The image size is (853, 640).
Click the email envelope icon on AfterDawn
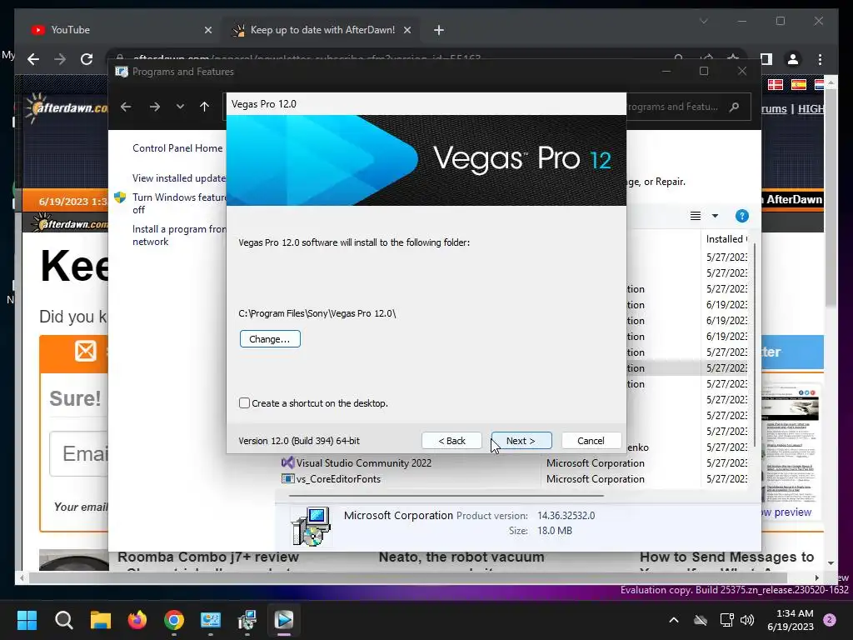click(x=86, y=351)
